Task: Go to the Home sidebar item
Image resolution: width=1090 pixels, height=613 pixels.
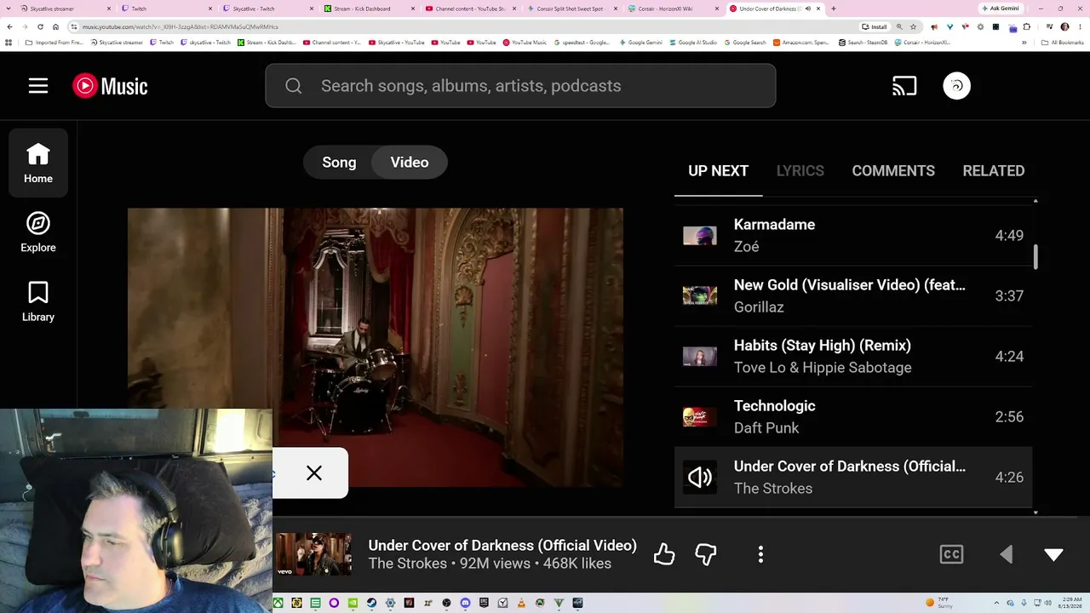Action: (x=38, y=163)
